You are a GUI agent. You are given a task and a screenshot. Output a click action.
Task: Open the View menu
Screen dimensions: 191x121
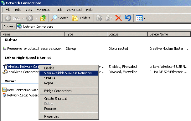(29, 10)
